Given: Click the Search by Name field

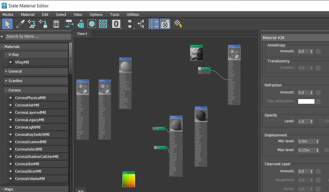Looking at the screenshot, I should pyautogui.click(x=38, y=36).
